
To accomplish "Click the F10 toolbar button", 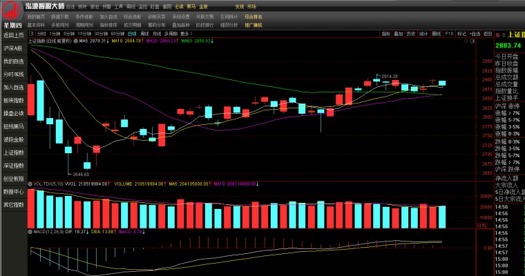I will pos(449,34).
